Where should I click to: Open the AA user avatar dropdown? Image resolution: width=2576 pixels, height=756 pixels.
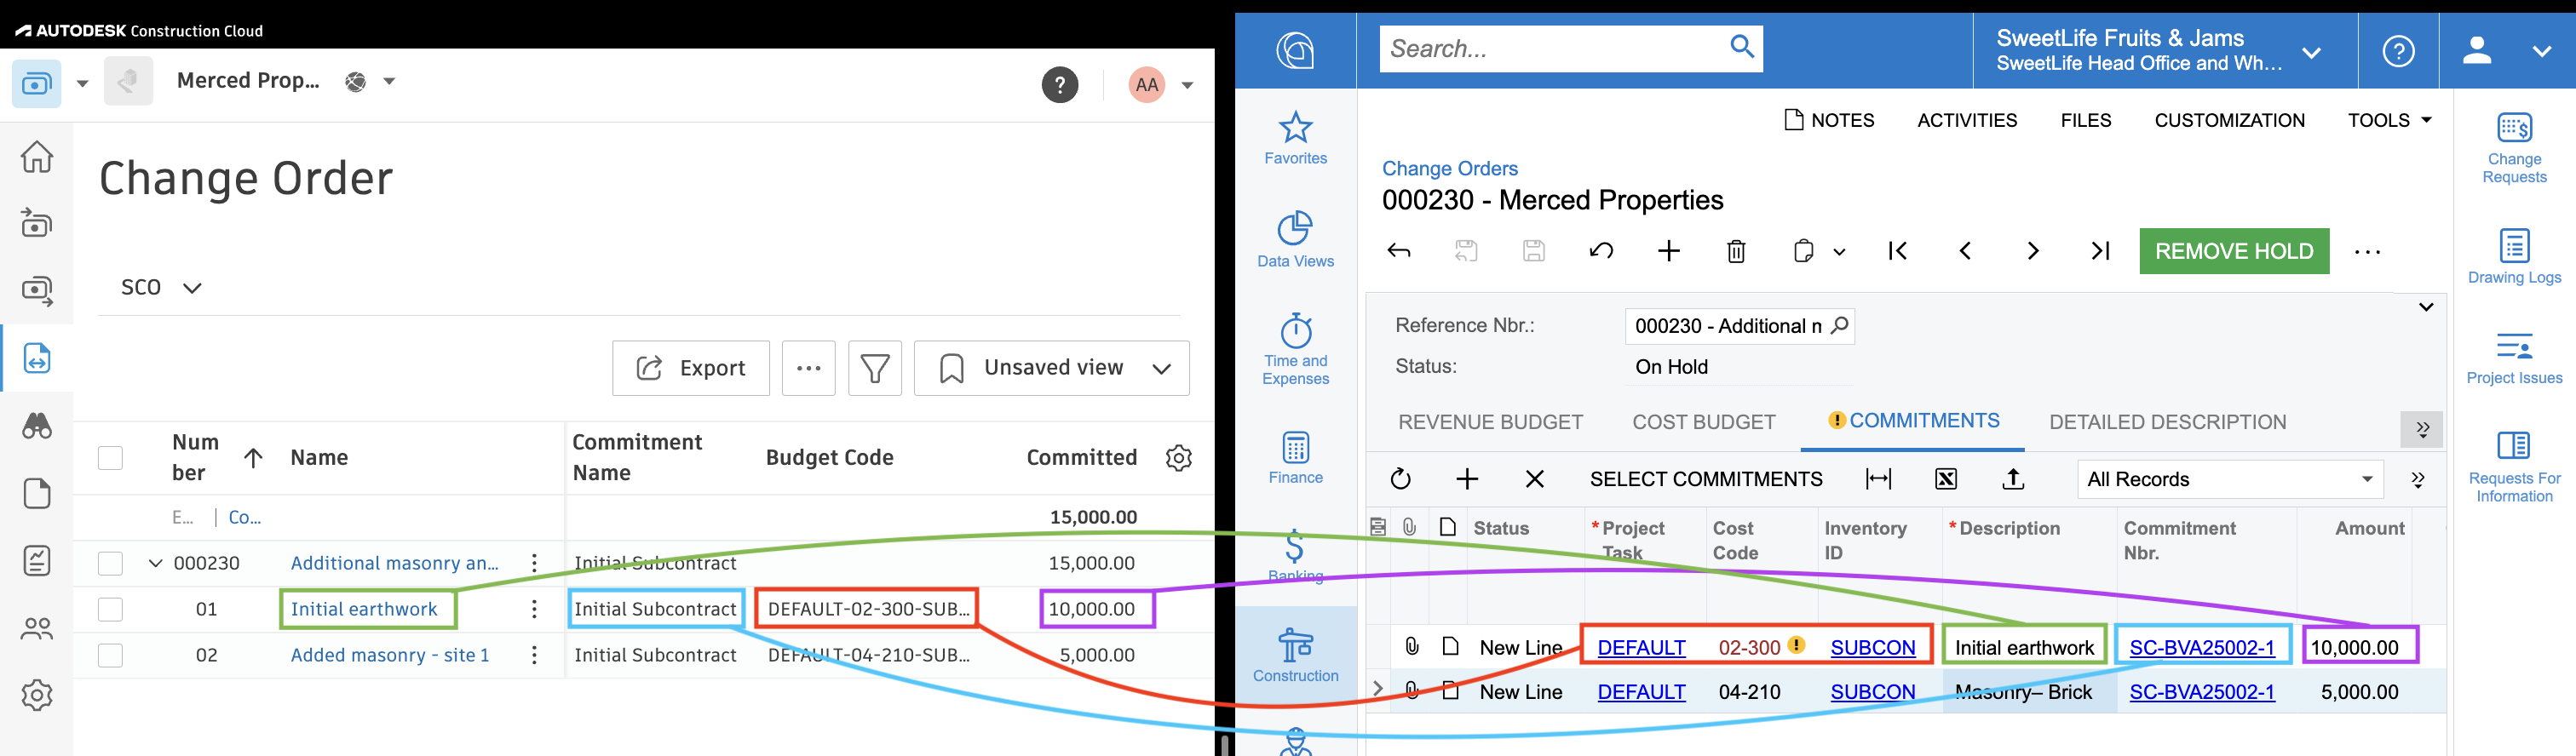(x=1161, y=85)
